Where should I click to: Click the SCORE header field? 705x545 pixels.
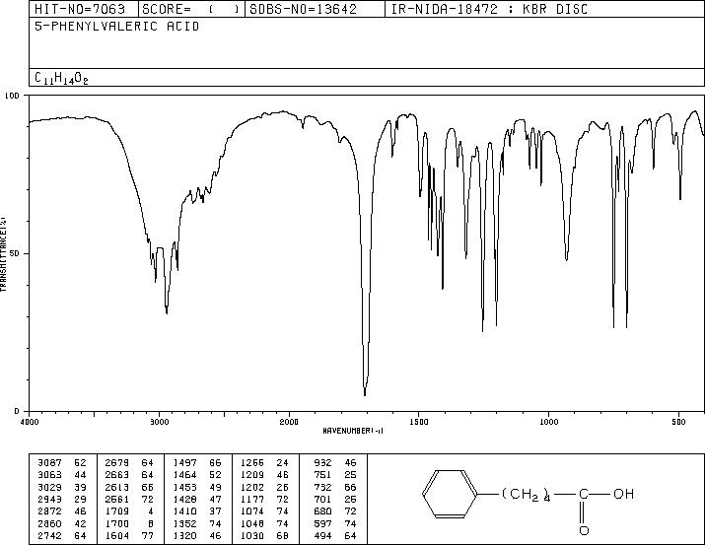pos(191,9)
